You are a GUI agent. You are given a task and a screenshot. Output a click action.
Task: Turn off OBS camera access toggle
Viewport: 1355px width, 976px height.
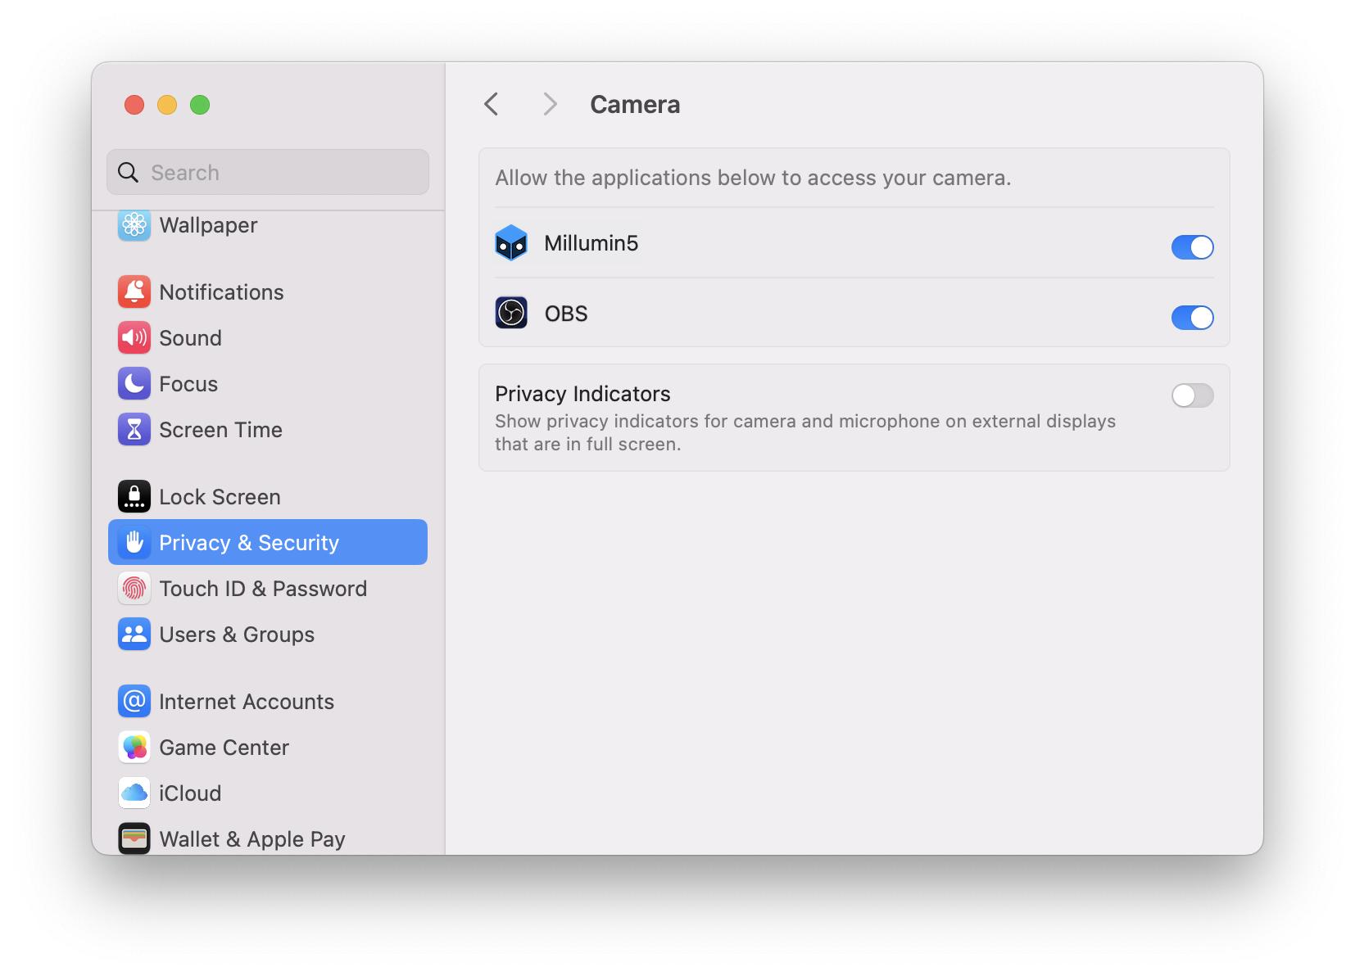pyautogui.click(x=1192, y=318)
